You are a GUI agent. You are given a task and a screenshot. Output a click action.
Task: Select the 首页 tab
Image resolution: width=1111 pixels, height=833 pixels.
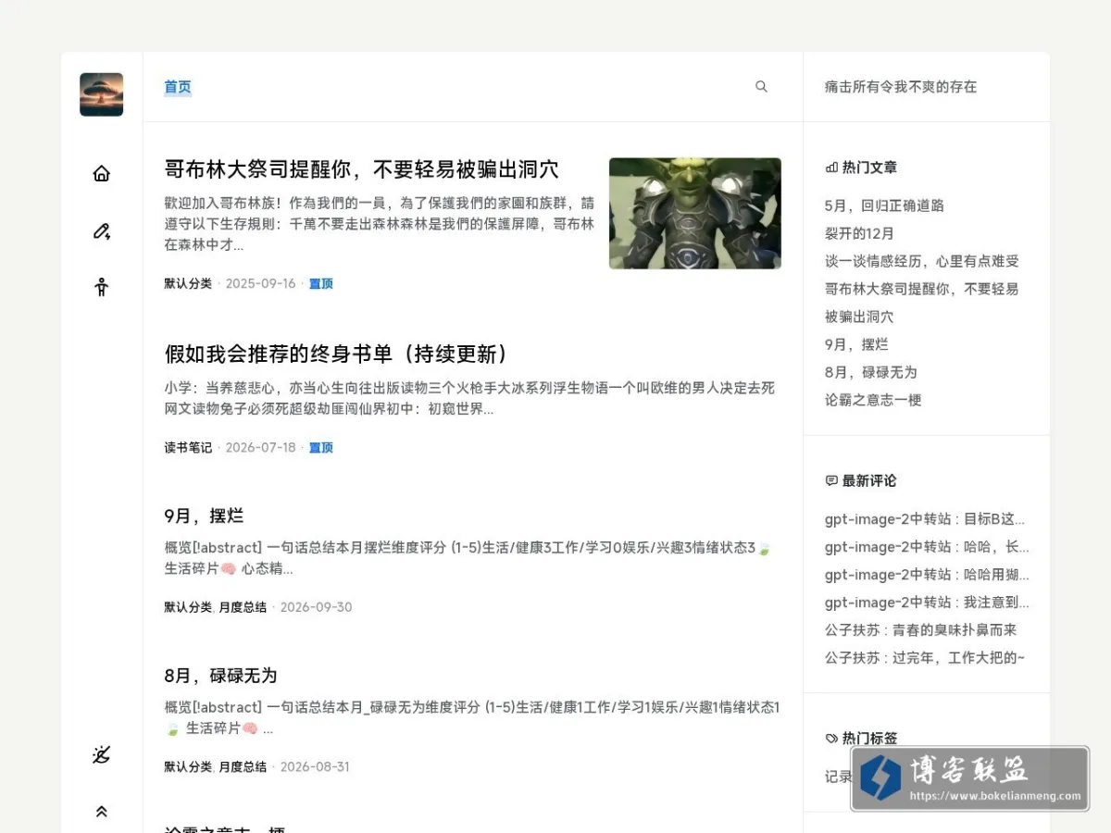point(178,87)
